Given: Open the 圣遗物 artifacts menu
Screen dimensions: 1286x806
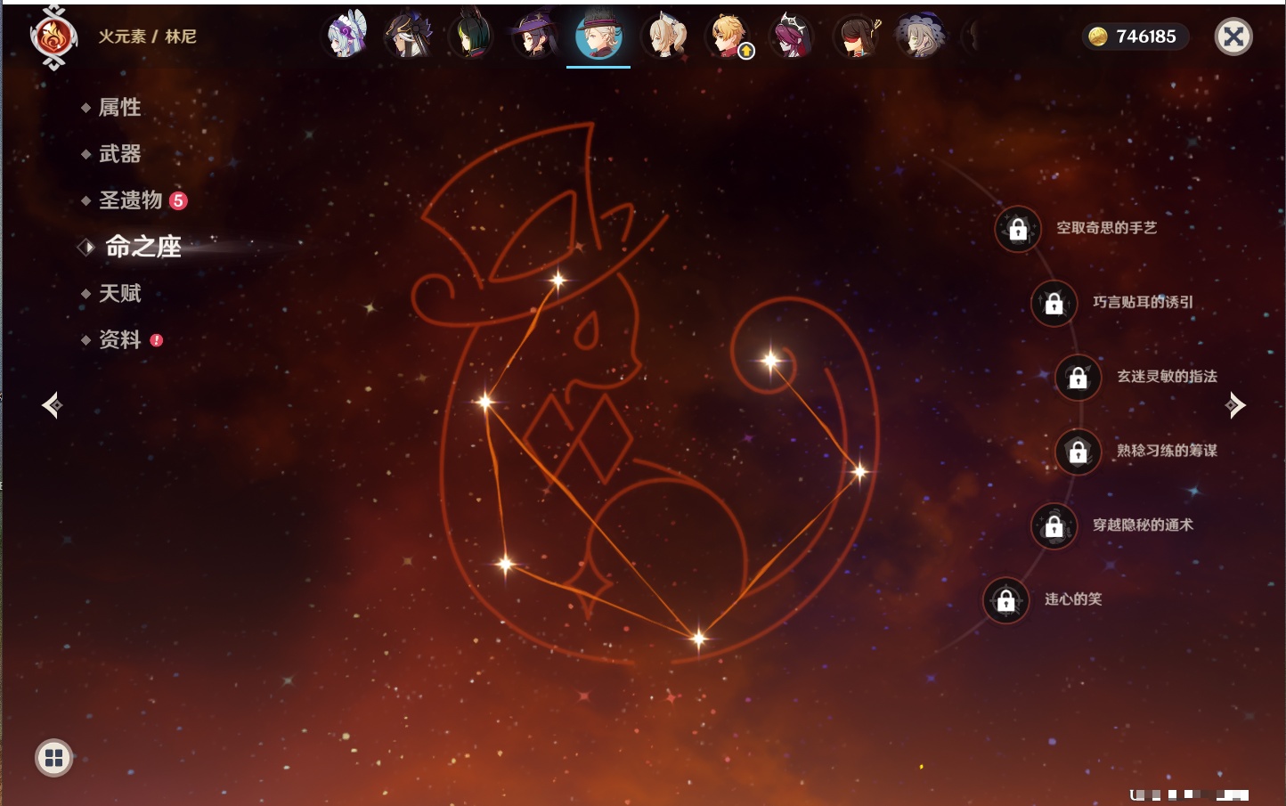Looking at the screenshot, I should (130, 200).
